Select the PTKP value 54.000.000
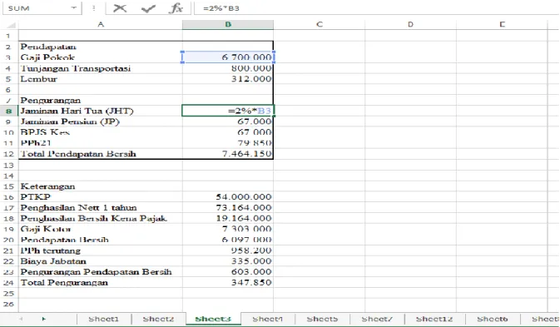The image size is (560, 327). 228,197
